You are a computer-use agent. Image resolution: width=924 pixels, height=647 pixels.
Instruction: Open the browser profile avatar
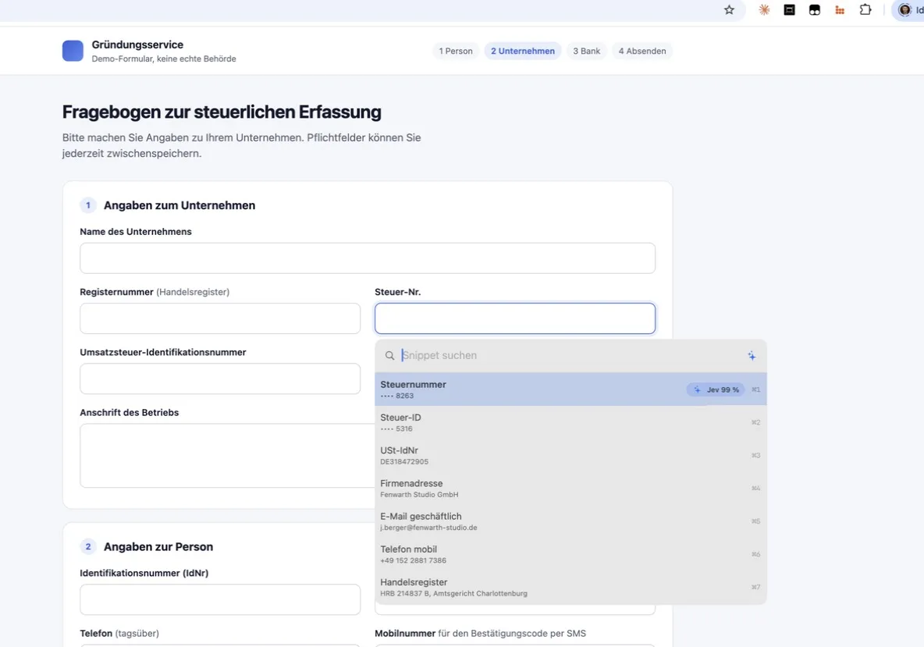(904, 9)
